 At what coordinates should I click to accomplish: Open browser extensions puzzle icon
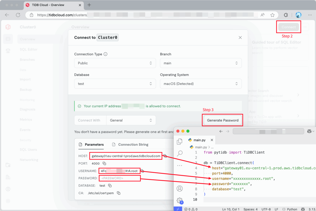286,15
